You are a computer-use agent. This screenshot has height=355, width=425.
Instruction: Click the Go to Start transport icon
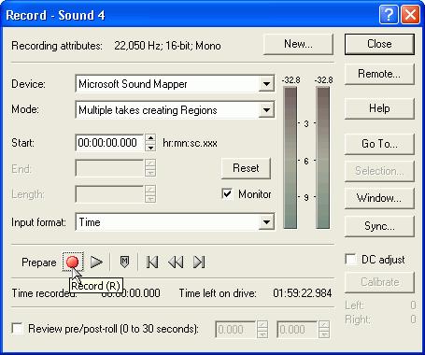(152, 262)
